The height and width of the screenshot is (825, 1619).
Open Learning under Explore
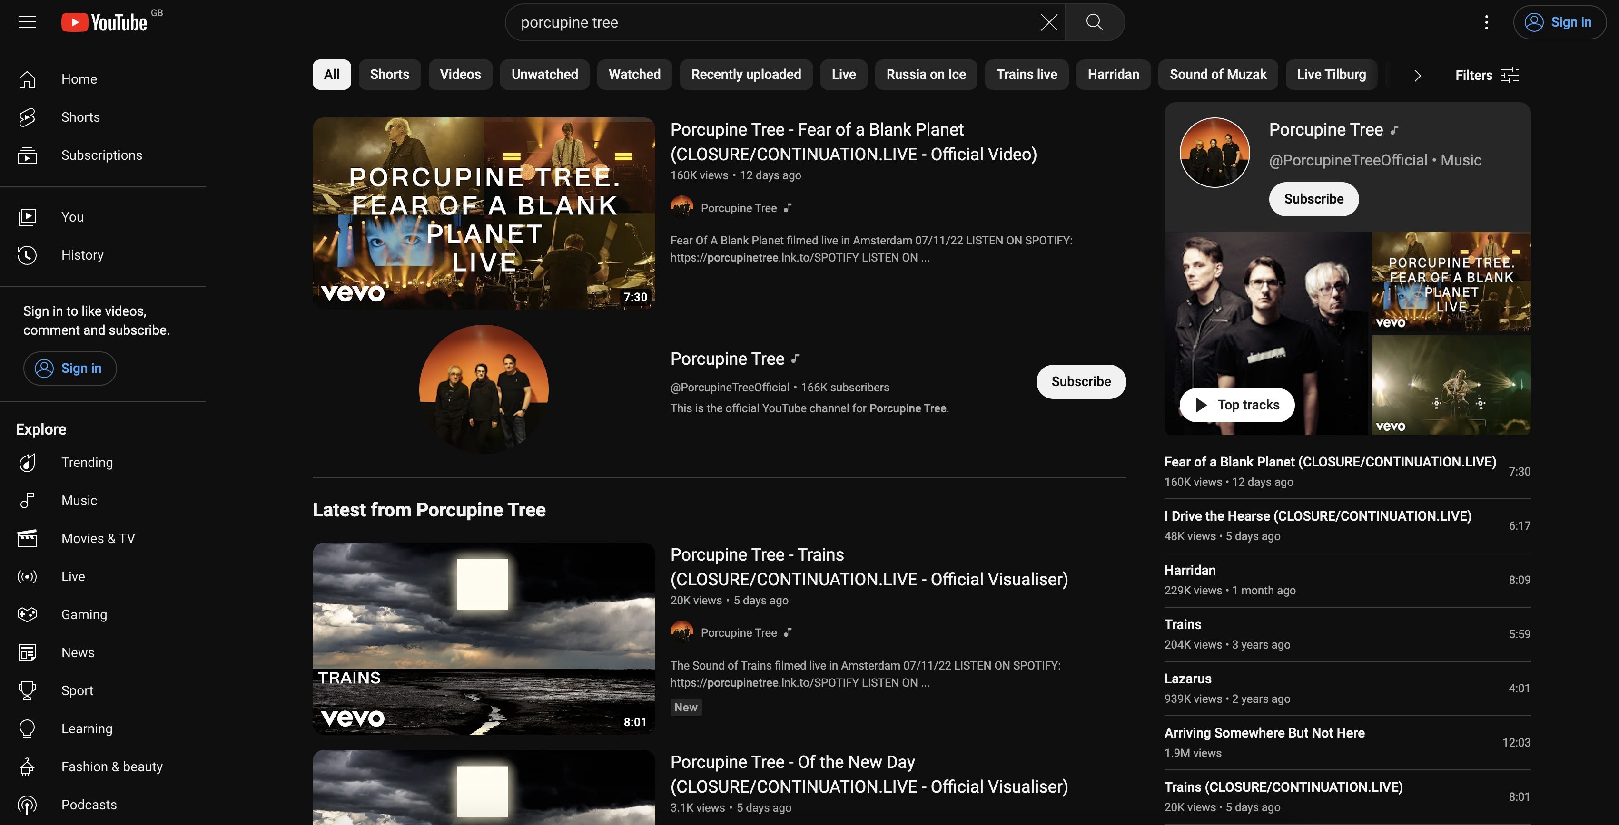(x=103, y=728)
